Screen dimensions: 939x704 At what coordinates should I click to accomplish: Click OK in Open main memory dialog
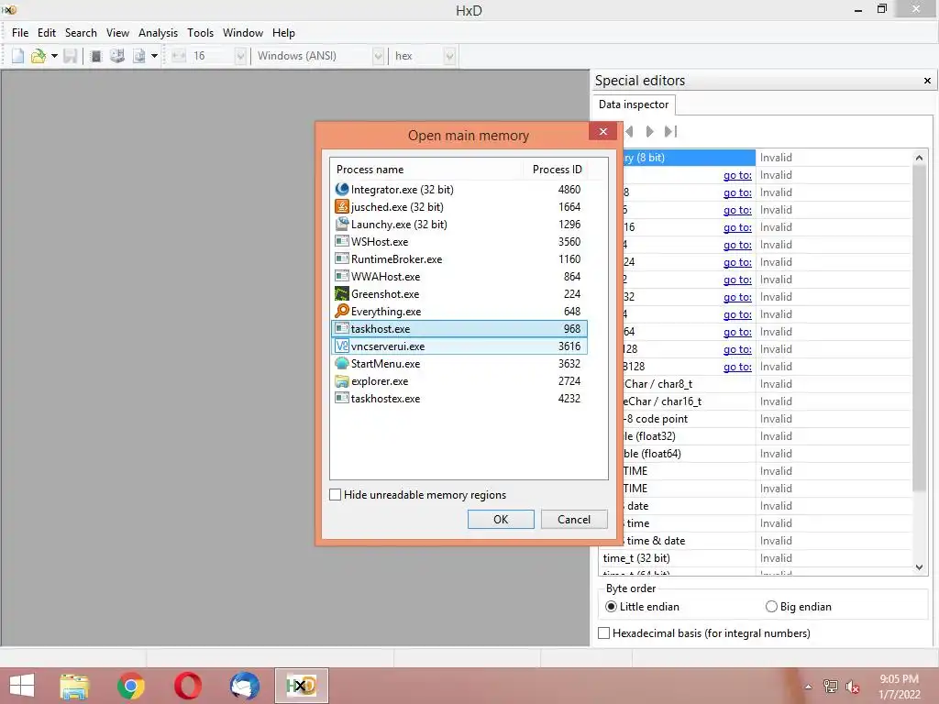(x=501, y=519)
